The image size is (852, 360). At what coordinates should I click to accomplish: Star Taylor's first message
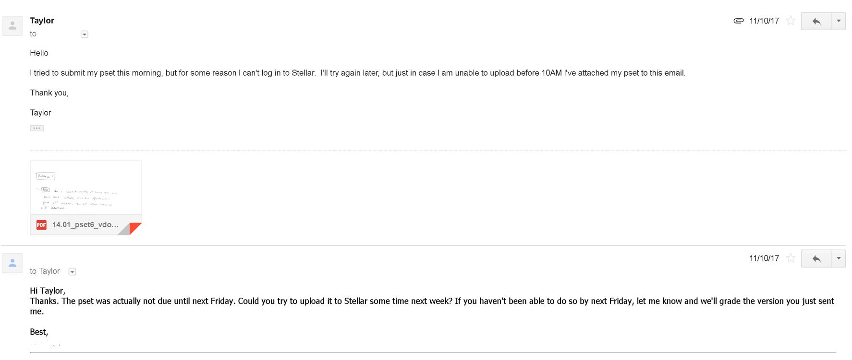791,21
